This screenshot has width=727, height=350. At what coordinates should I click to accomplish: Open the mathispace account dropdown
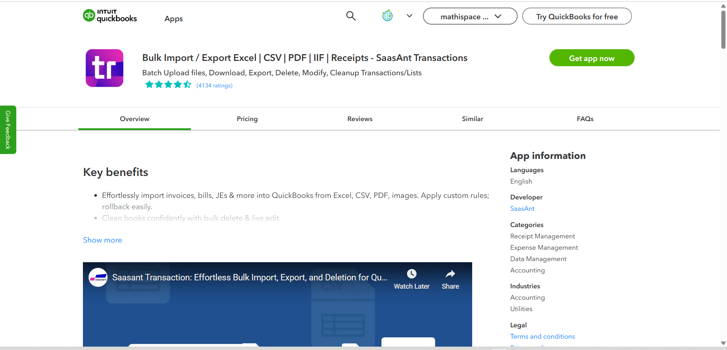click(x=470, y=16)
